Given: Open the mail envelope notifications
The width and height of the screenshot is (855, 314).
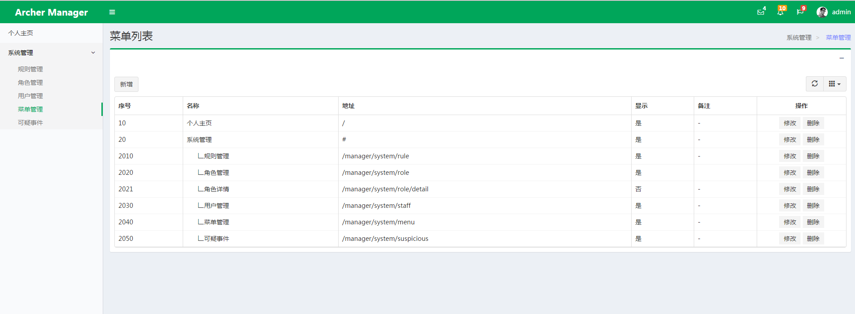Looking at the screenshot, I should click(x=761, y=12).
